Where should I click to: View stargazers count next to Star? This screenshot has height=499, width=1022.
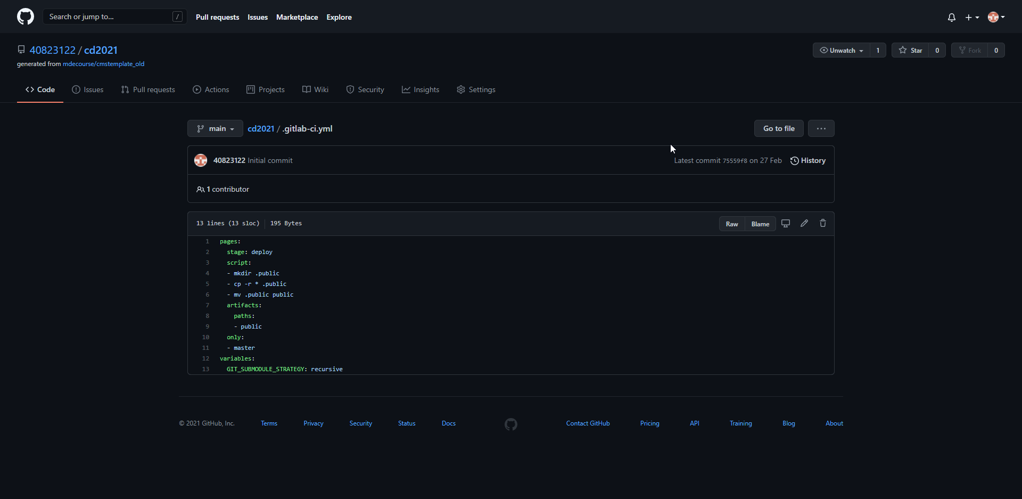(x=937, y=50)
